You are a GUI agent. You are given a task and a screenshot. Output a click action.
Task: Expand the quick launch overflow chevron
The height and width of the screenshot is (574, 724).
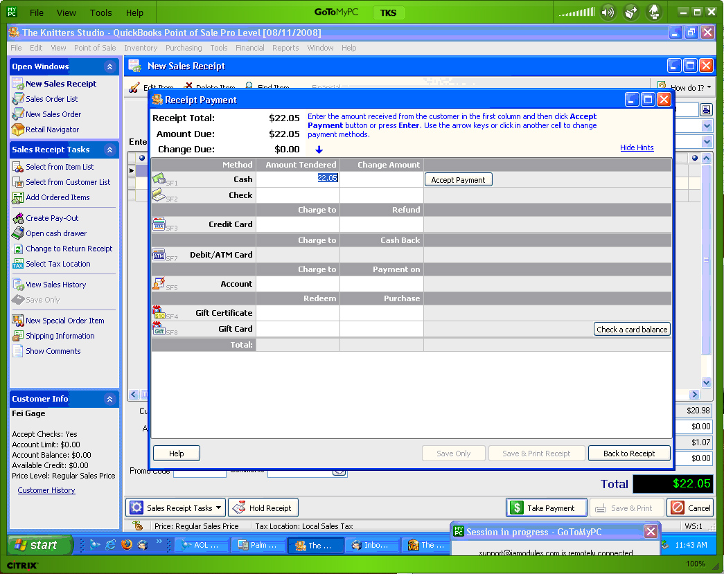159,541
